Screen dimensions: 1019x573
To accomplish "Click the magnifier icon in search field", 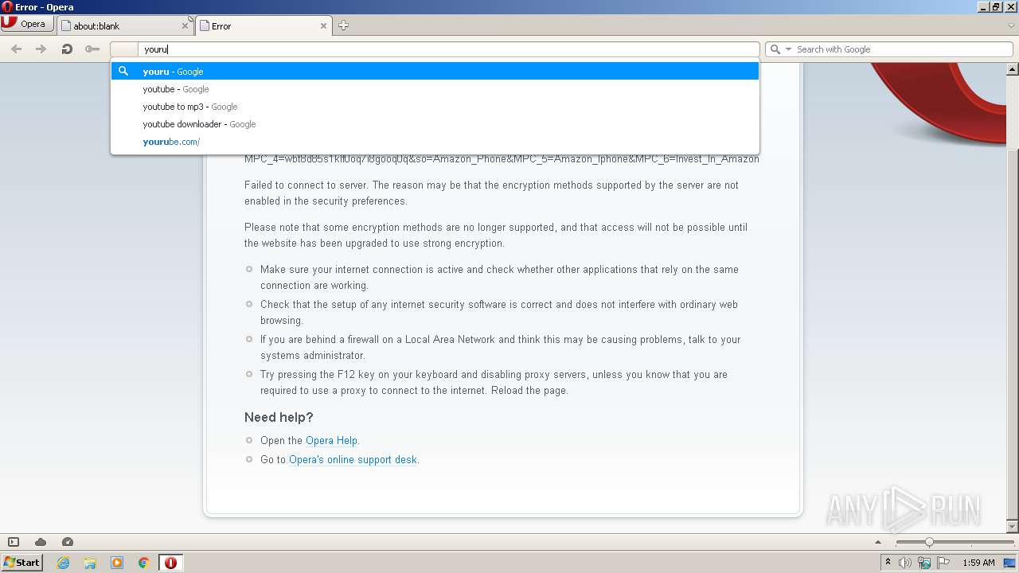I will coord(775,49).
